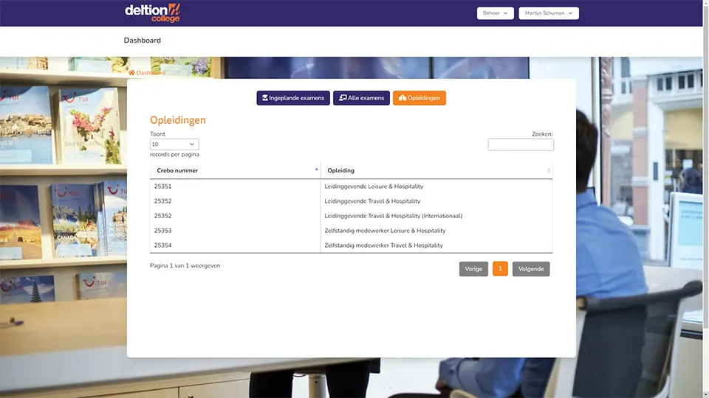Select Zelfstandig medewerker Travel & Hospitality
Image resolution: width=709 pixels, height=398 pixels.
click(352, 245)
